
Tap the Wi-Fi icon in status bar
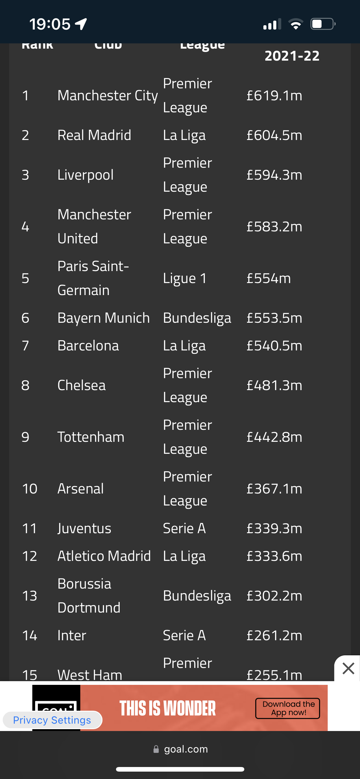296,24
